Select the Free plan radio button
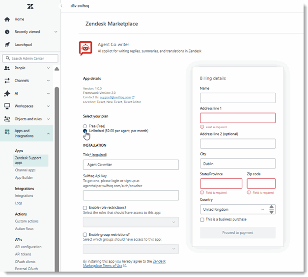This screenshot has height=277, width=308. click(85, 126)
